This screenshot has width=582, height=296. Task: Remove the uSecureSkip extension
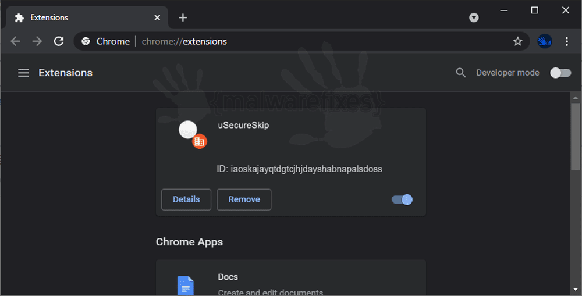click(x=244, y=199)
